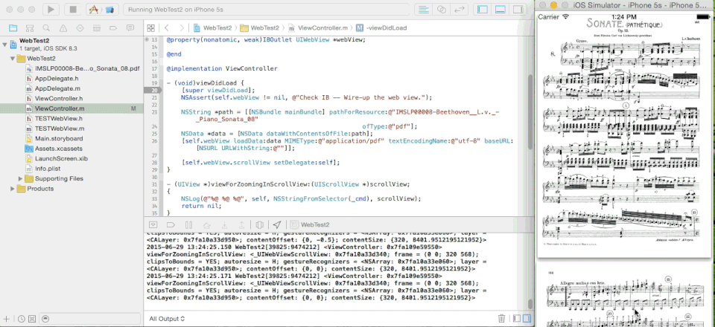Select the Issue navigator icon

[63, 27]
